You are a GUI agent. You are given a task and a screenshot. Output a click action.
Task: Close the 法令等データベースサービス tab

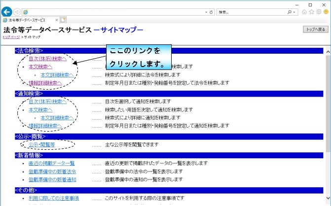pyautogui.click(x=56, y=20)
